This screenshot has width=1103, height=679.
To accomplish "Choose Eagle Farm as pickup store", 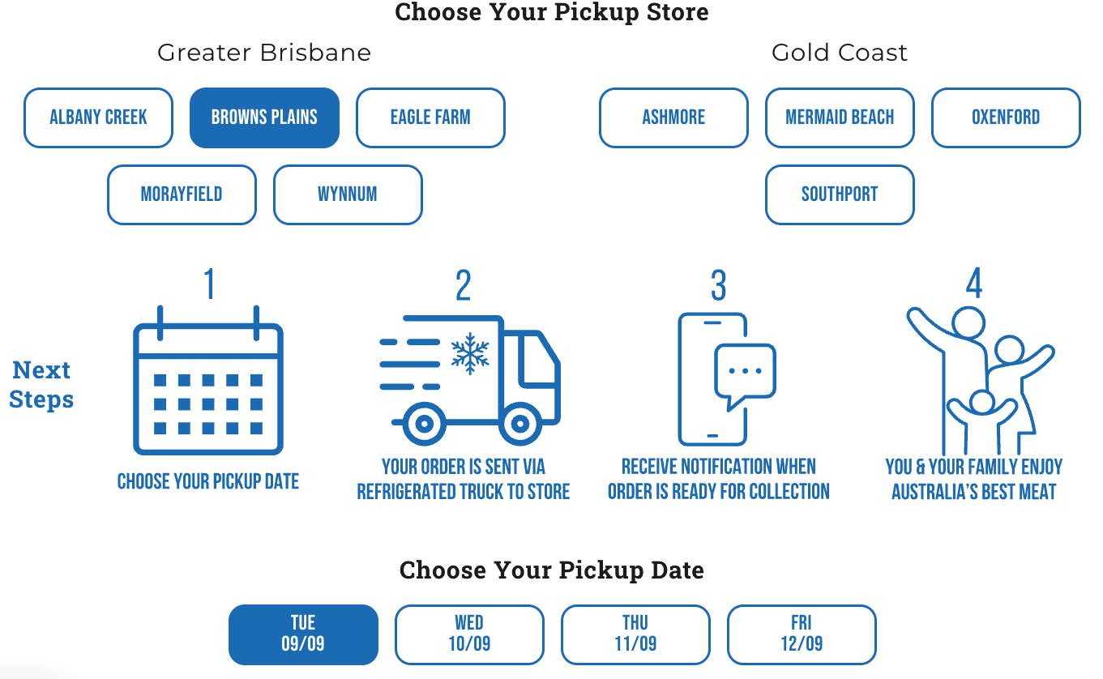I will pos(430,117).
